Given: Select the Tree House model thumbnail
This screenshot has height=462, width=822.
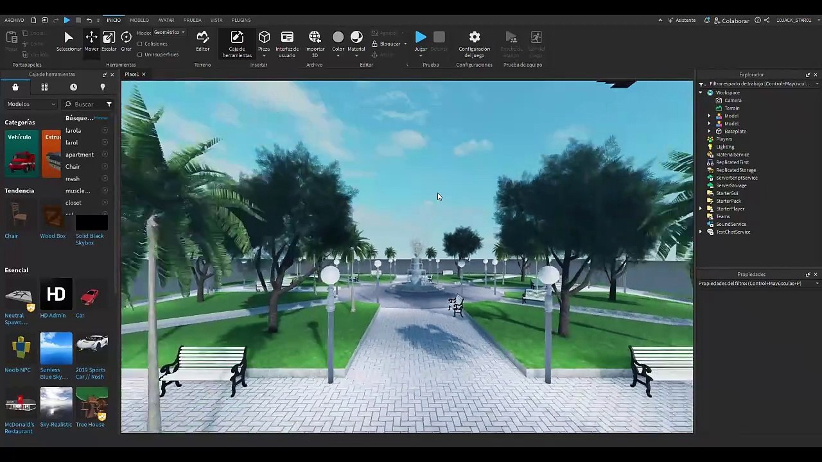Looking at the screenshot, I should 92,404.
